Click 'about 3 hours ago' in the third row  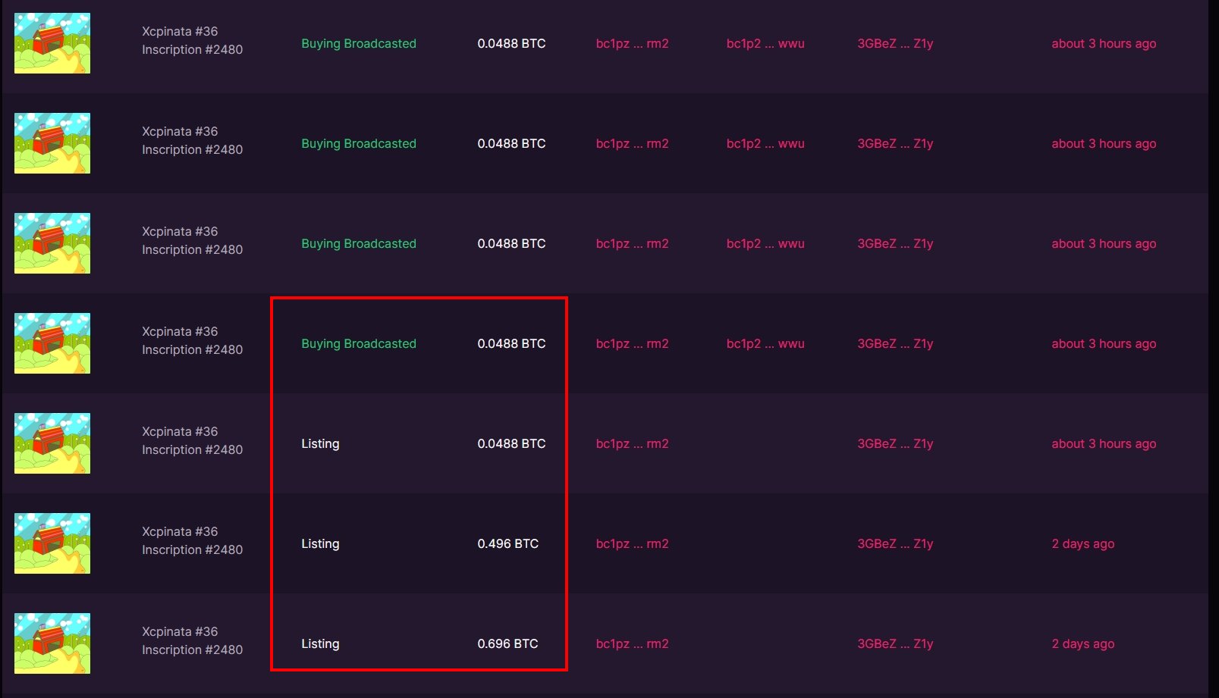[x=1104, y=243]
